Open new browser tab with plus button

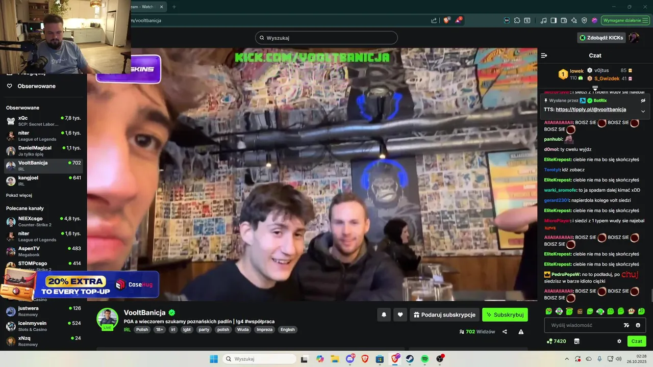[x=174, y=7]
